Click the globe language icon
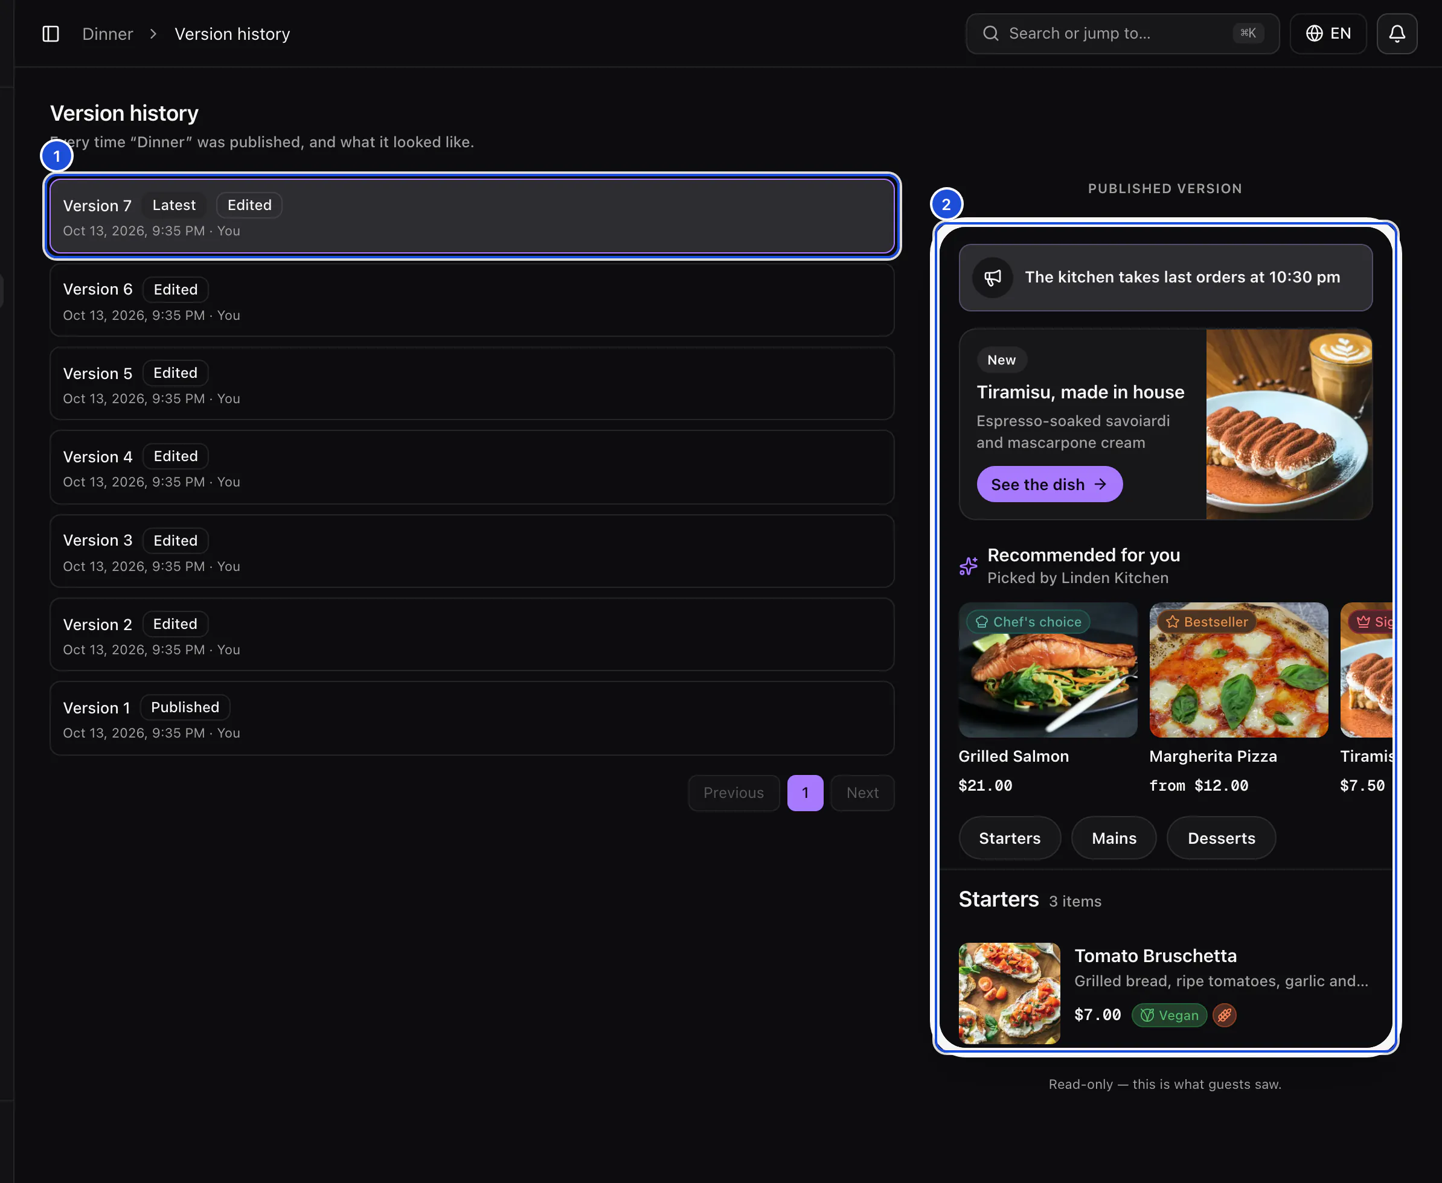Viewport: 1442px width, 1183px height. [x=1315, y=33]
